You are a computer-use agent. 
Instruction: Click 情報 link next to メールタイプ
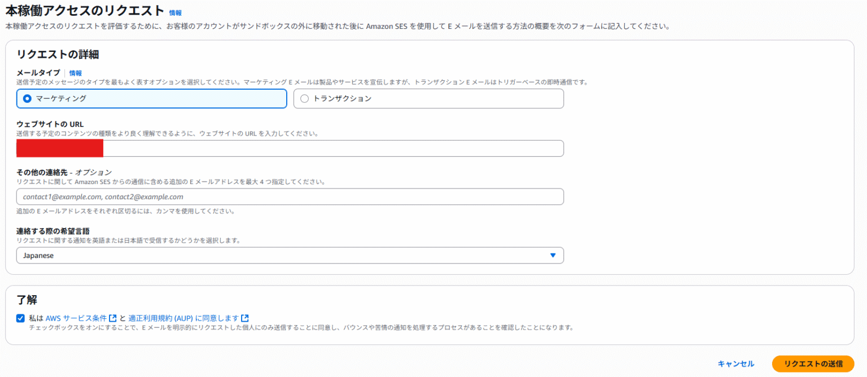pos(75,73)
